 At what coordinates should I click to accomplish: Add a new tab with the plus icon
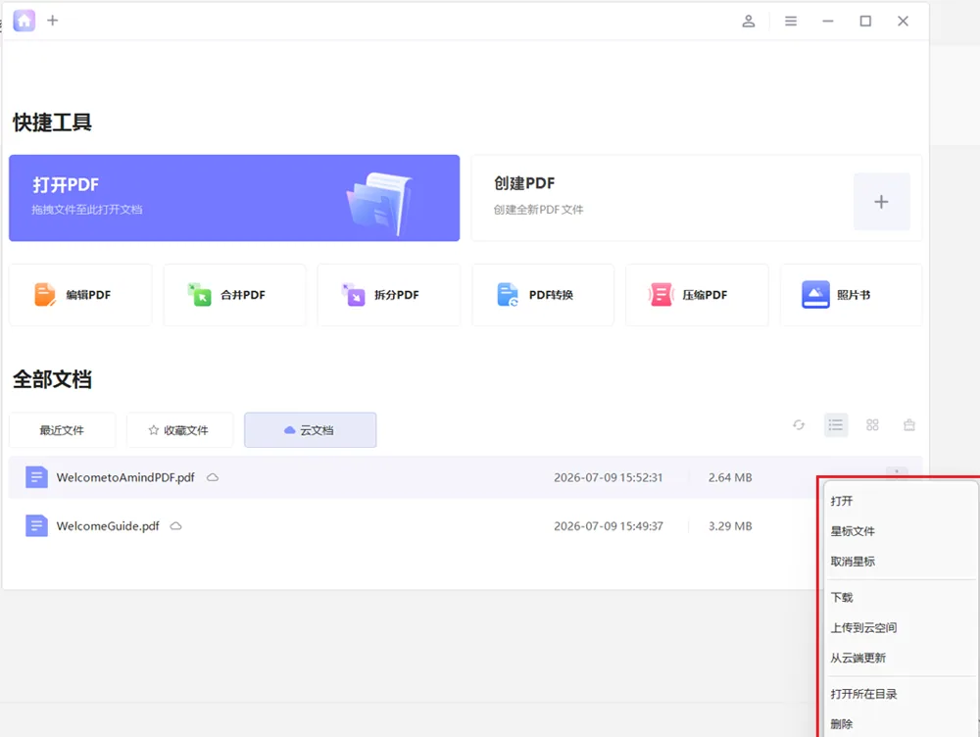[x=53, y=21]
